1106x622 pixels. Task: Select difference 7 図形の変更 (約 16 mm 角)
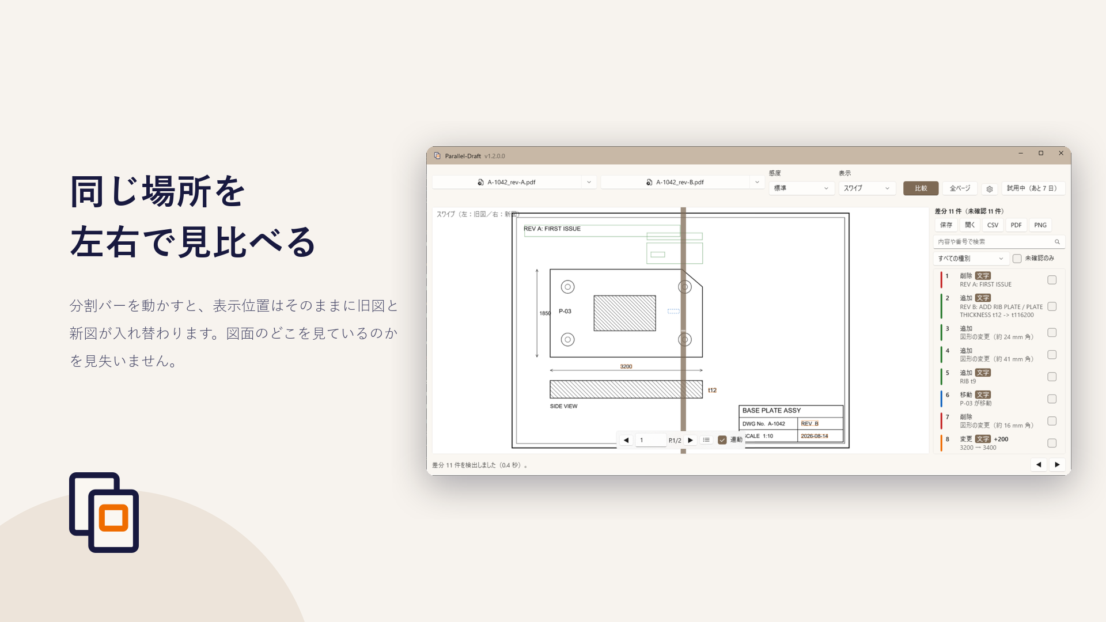999,421
